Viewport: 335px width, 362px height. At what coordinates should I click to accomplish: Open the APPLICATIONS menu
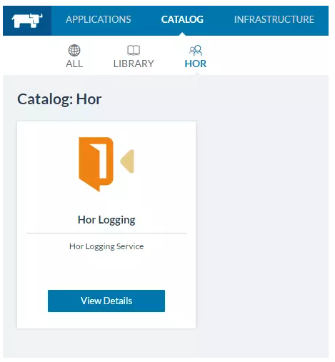(x=99, y=19)
